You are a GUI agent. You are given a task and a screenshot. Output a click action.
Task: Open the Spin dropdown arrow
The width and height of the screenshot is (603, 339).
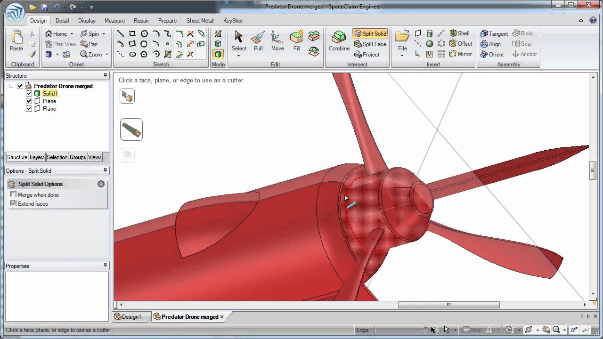tap(104, 34)
